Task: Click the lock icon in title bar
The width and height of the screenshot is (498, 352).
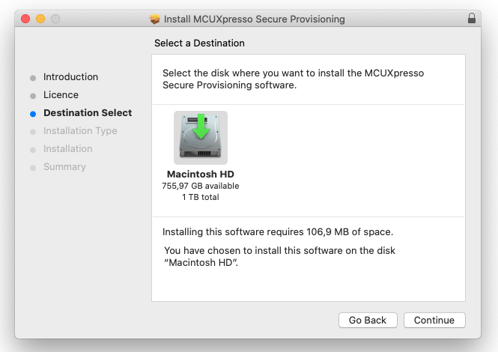Action: (x=471, y=18)
